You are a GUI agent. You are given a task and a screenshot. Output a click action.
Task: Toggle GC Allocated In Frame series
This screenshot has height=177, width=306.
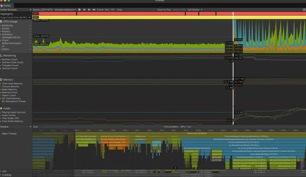coord(13,101)
